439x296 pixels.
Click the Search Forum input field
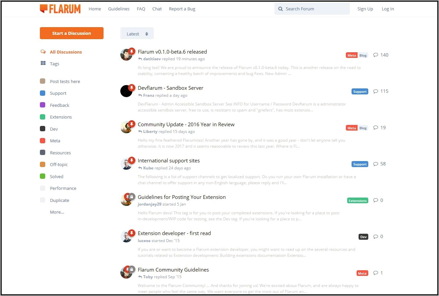(x=312, y=9)
